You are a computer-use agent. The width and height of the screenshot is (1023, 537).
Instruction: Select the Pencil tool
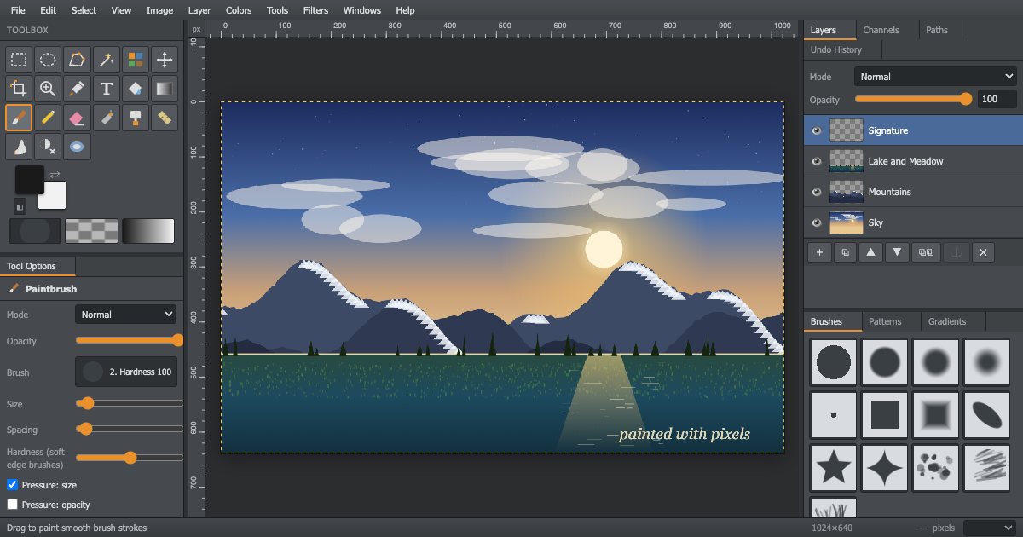pos(48,118)
